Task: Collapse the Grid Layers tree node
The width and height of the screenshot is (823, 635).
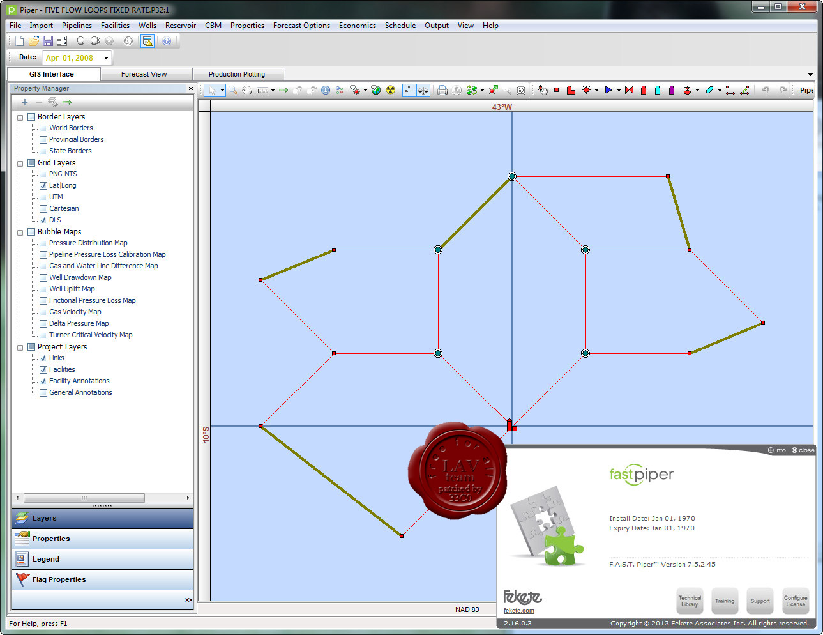Action: [20, 164]
